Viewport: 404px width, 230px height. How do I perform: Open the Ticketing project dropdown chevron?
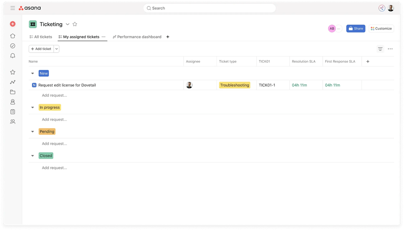[67, 24]
